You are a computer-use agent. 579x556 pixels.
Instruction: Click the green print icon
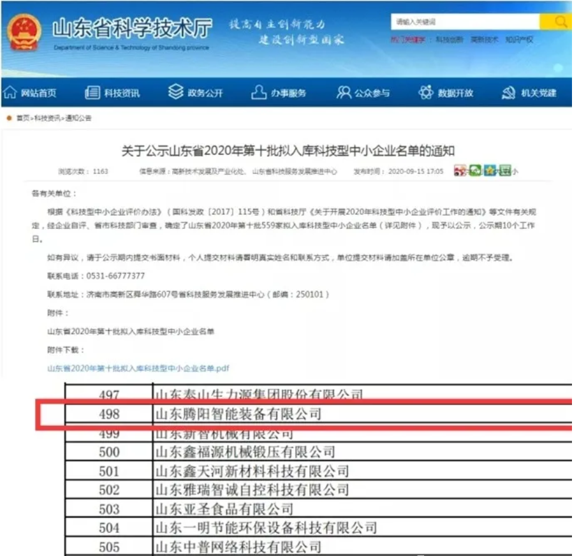point(505,170)
